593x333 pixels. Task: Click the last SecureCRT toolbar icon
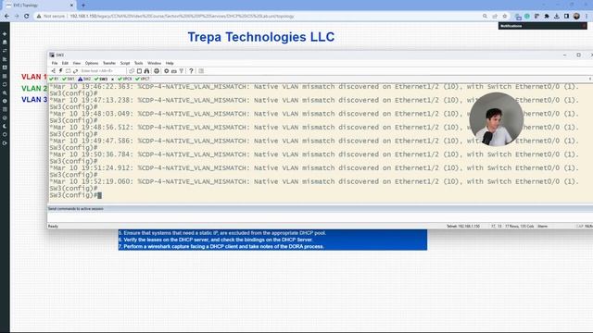(x=201, y=71)
